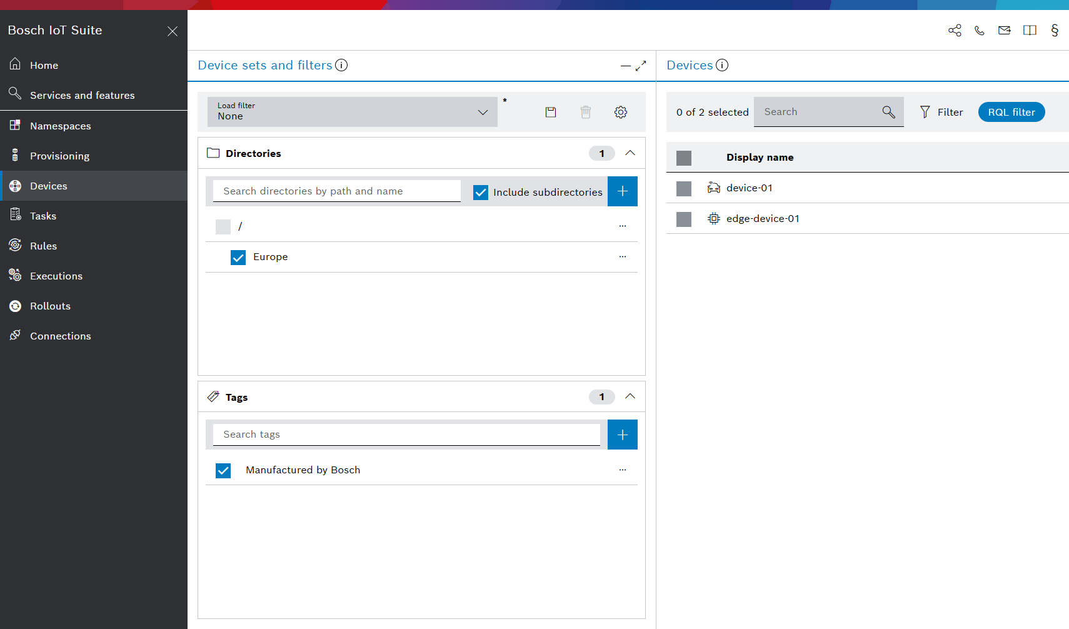Show info for Device sets and filters

click(341, 65)
